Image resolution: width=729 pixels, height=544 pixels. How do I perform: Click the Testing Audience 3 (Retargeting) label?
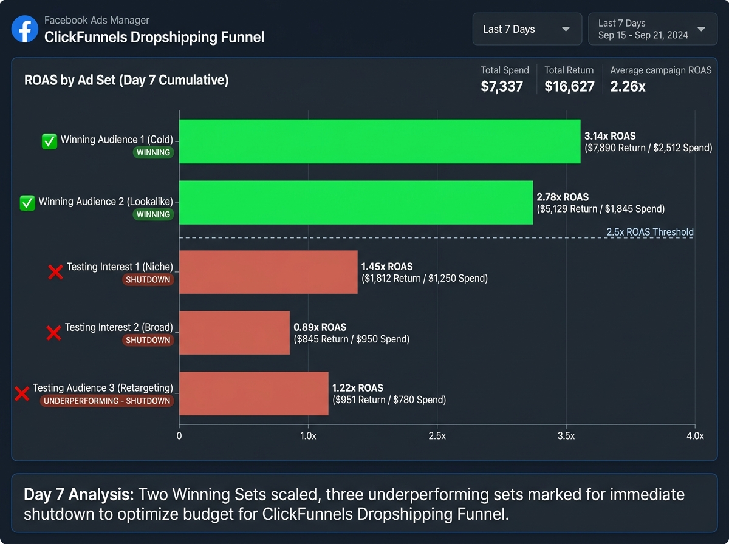coord(103,387)
